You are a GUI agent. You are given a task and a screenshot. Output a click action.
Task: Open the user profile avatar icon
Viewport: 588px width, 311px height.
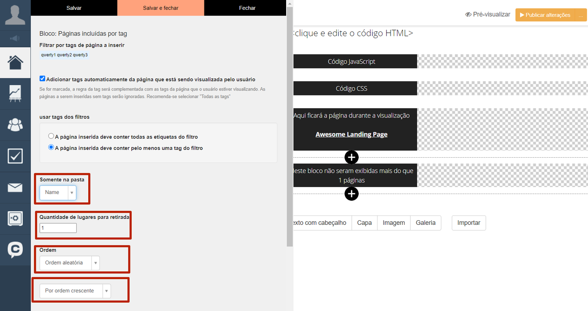click(x=15, y=15)
